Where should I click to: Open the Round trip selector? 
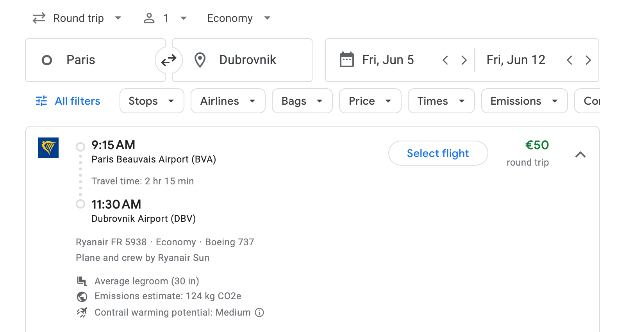(78, 18)
